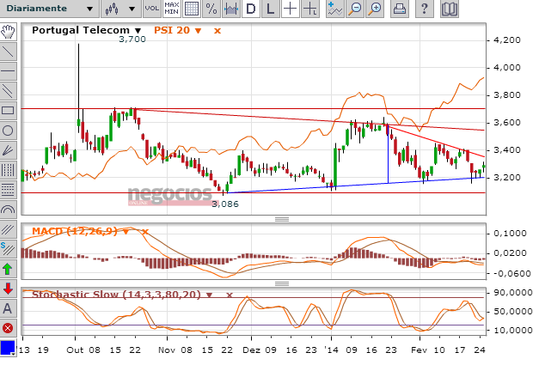539x365 pixels.
Task: Expand the chart type dropdown arrow
Action: (132, 9)
